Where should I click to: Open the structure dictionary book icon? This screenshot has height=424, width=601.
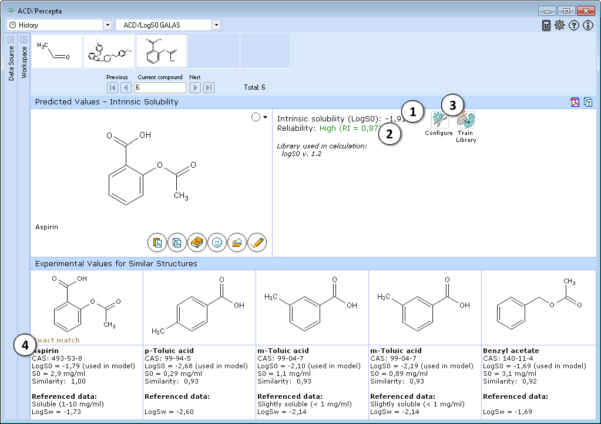point(197,243)
